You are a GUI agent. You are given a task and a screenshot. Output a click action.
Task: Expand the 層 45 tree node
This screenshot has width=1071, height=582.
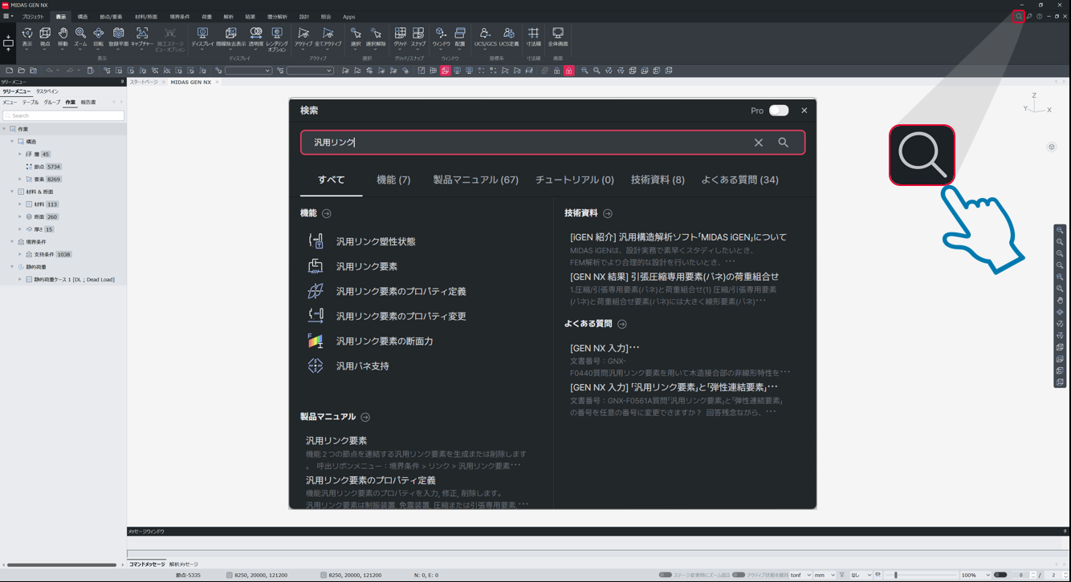pyautogui.click(x=20, y=154)
